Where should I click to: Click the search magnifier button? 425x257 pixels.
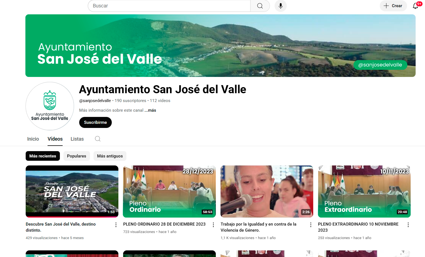(260, 6)
